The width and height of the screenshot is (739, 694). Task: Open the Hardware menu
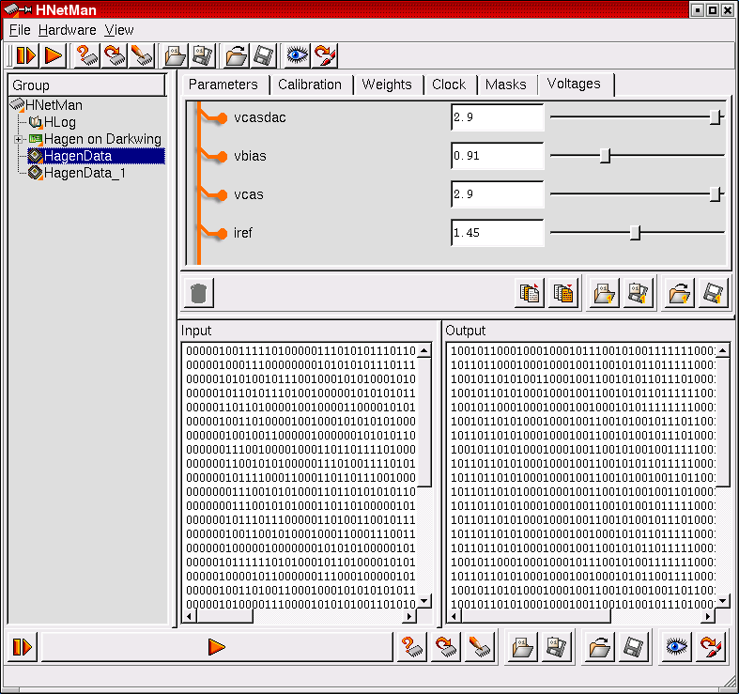pos(68,30)
